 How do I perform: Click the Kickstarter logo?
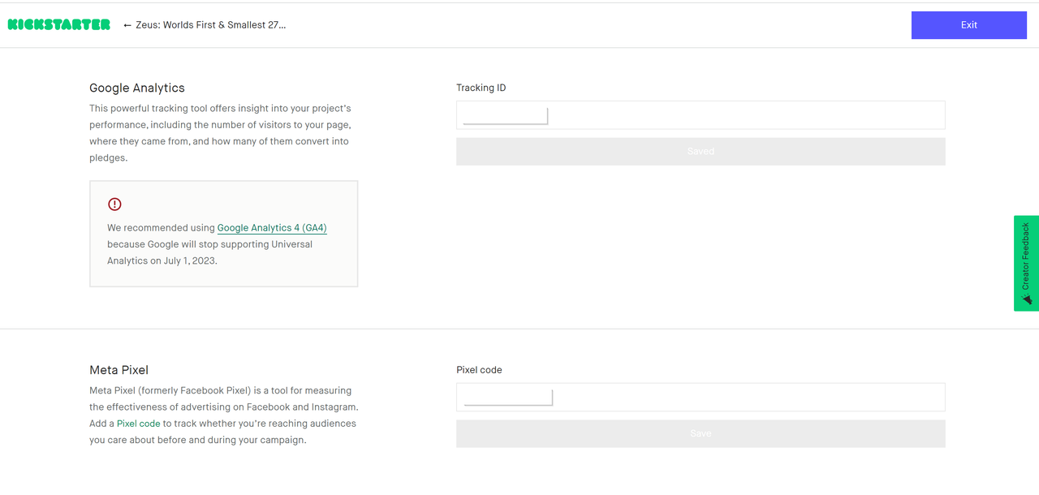click(58, 24)
